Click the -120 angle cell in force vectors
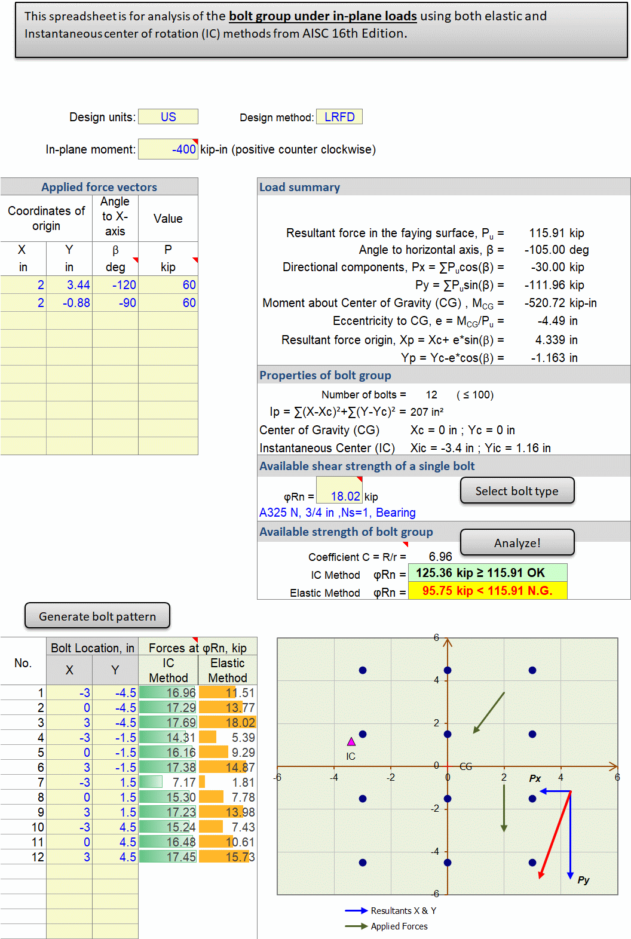Viewport: 631px width, 939px height. tap(115, 285)
